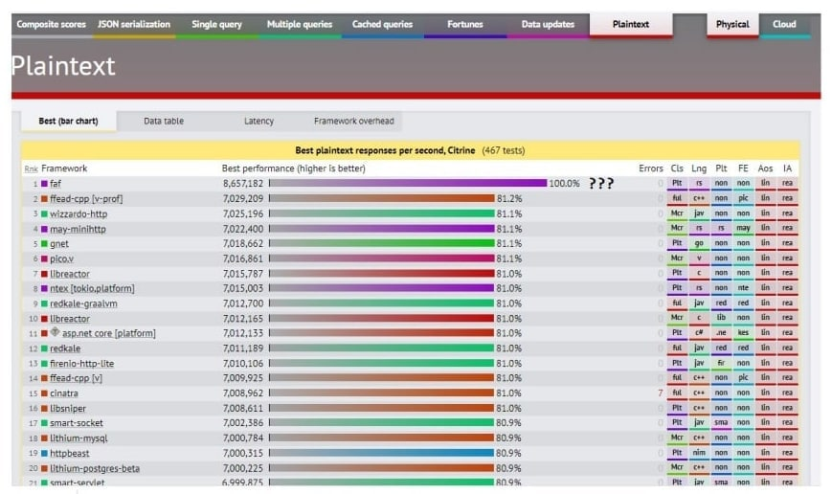Image resolution: width=832 pixels, height=494 pixels.
Task: Click the 'sma' platform tag in smart-socket row
Action: click(x=721, y=422)
